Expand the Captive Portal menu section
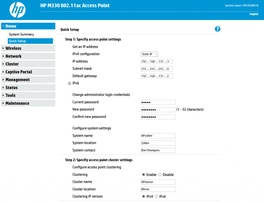This screenshot has width=264, height=203. tap(28, 72)
